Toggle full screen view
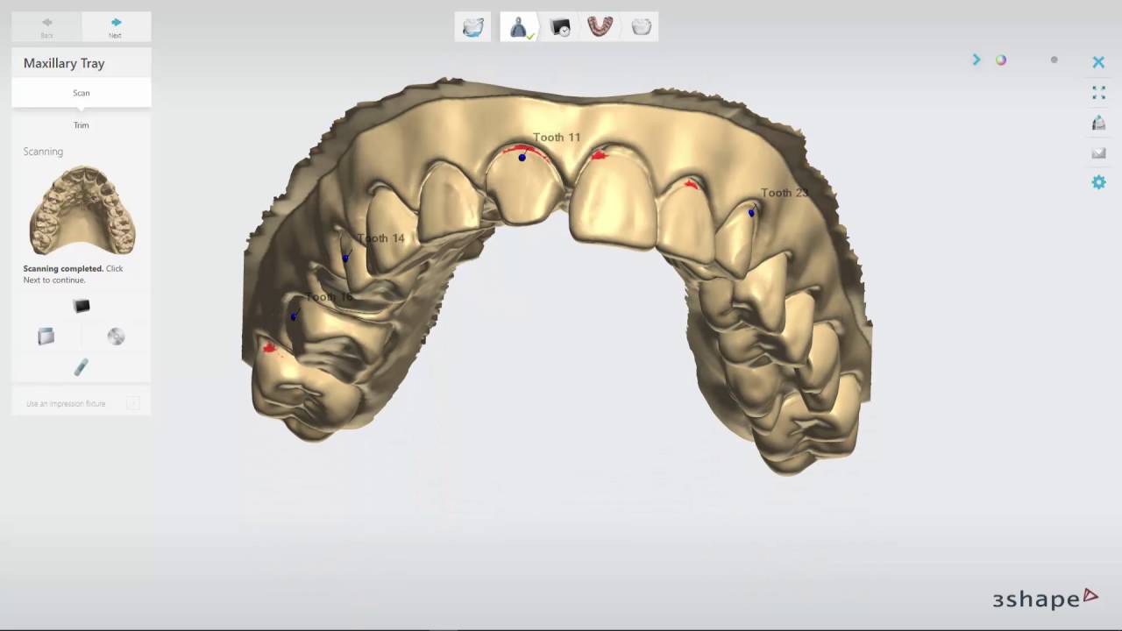 click(1098, 93)
